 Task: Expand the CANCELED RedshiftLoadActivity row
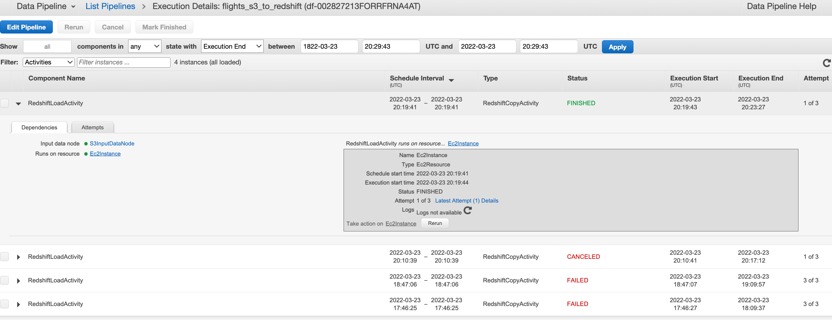18,257
